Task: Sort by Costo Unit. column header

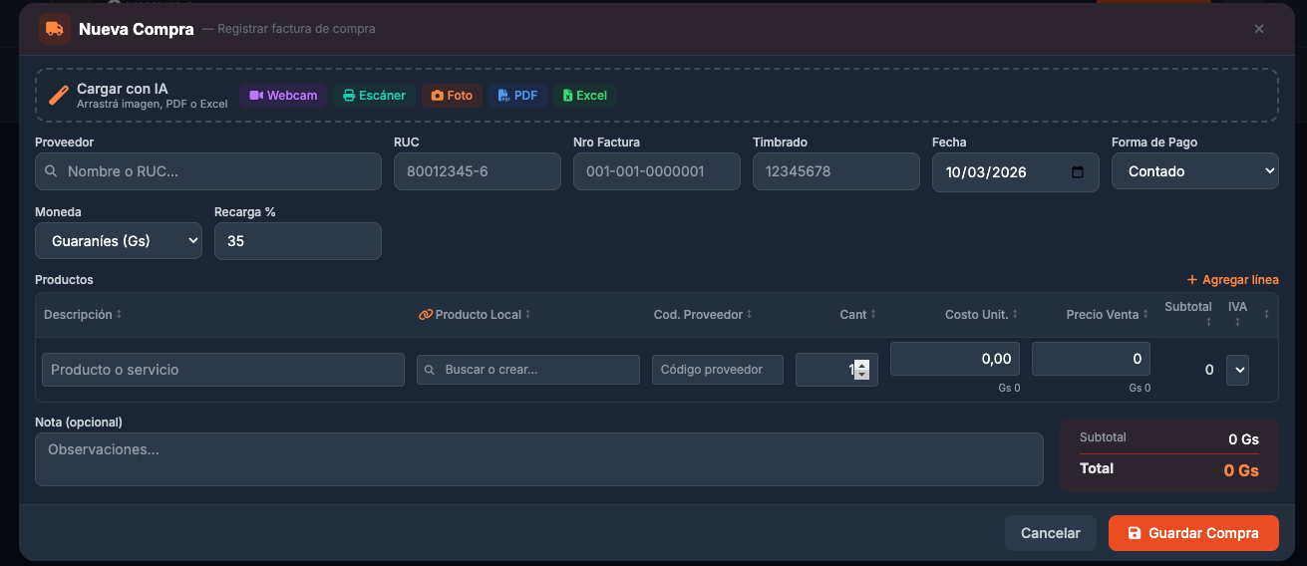Action: point(981,315)
